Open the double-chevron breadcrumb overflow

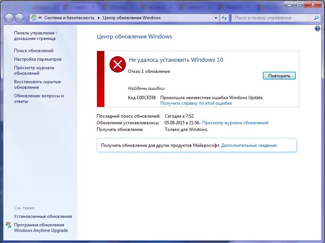tap(40, 18)
